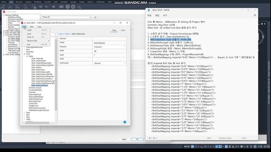Click the plus button beside Final_A2 dropdown
271x152 pixels.
pos(95,17)
